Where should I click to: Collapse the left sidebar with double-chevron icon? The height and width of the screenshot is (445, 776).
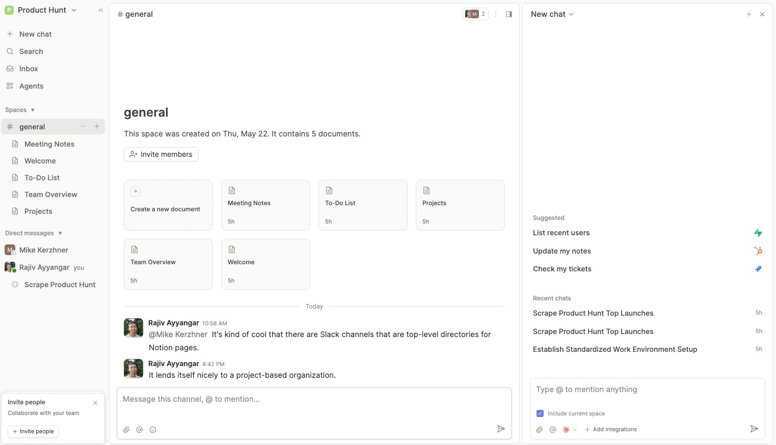coord(101,10)
